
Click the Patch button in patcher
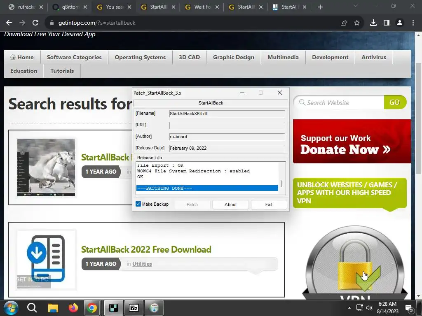(x=192, y=204)
